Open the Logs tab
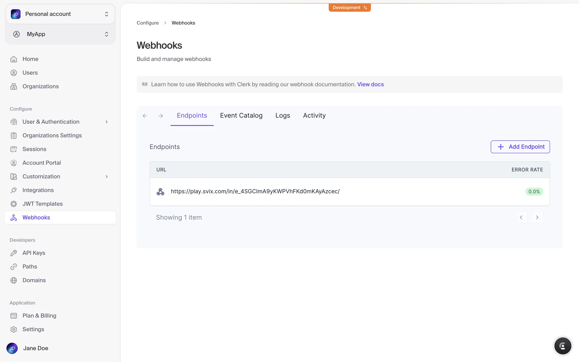This screenshot has height=362, width=579. (x=283, y=116)
